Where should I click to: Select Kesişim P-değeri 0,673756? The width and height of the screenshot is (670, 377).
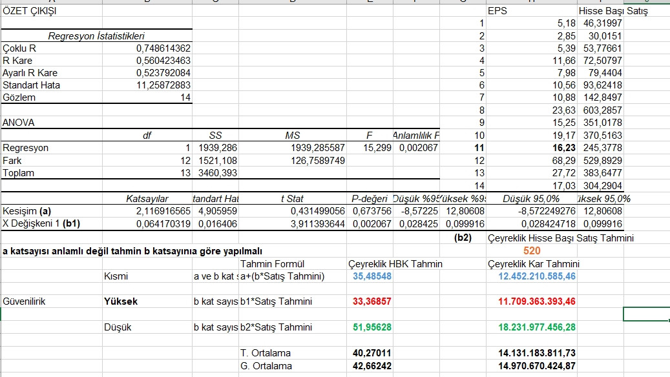pos(372,211)
